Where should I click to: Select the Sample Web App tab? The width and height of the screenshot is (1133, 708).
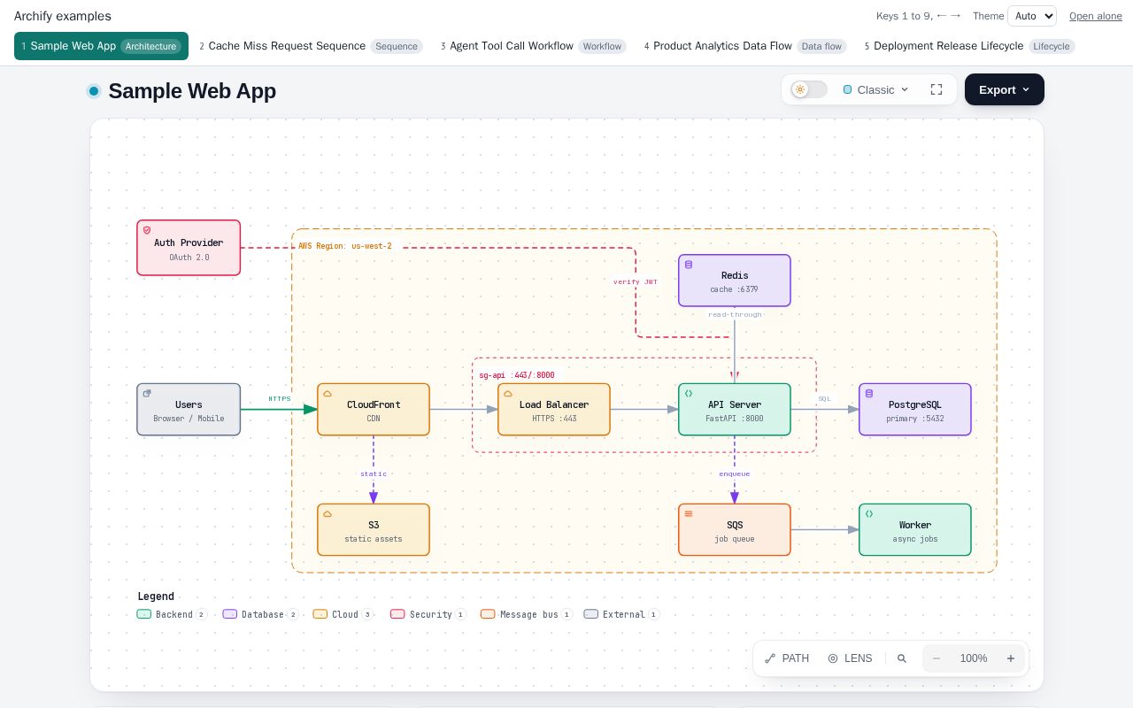101,46
